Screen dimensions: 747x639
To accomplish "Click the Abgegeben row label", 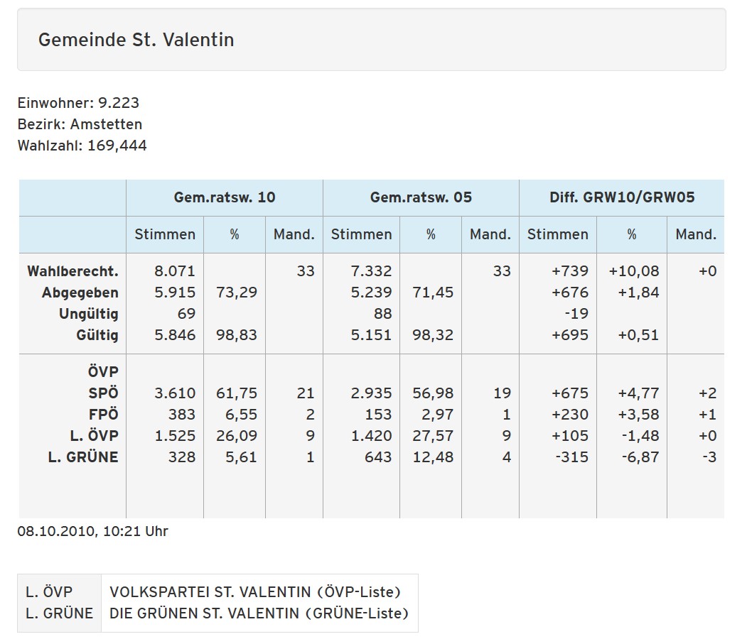I will tap(80, 293).
